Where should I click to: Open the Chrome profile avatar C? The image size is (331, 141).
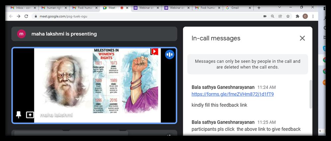(305, 16)
